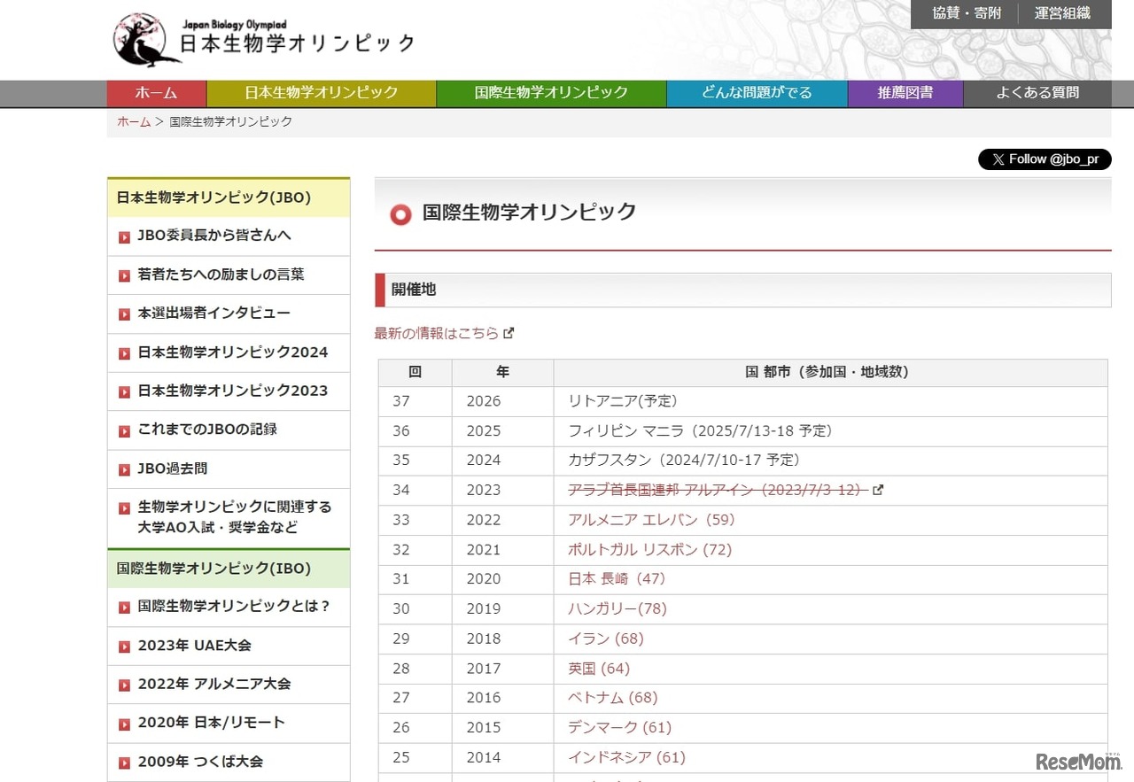Click external link icon in 2023 row
The width and height of the screenshot is (1134, 782).
[878, 490]
